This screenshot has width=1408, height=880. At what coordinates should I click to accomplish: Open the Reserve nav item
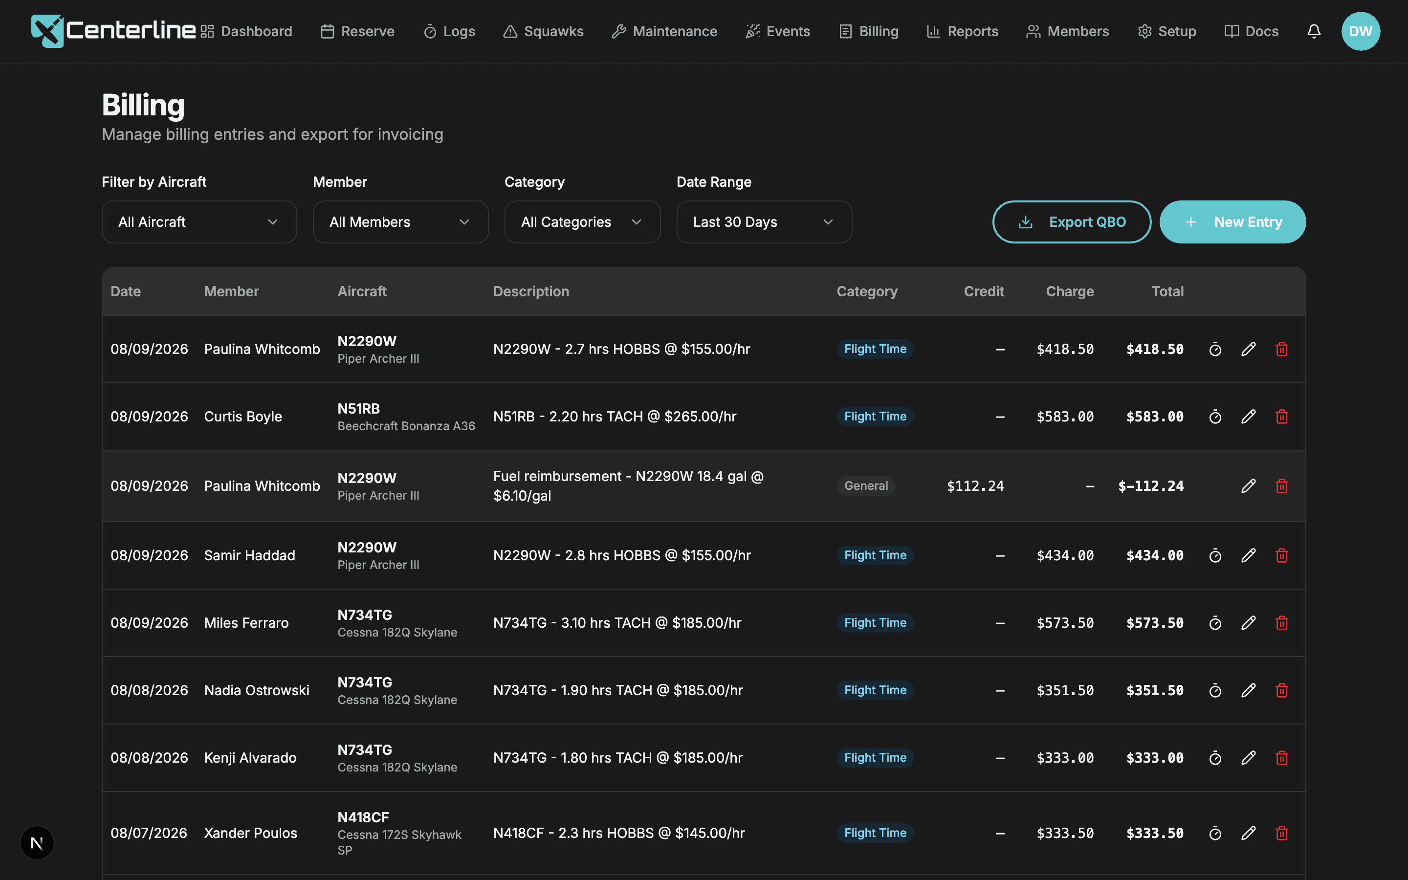click(x=358, y=31)
